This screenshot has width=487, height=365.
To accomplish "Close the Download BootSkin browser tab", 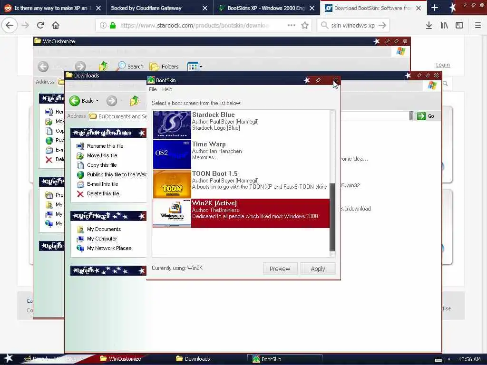I will [x=419, y=8].
